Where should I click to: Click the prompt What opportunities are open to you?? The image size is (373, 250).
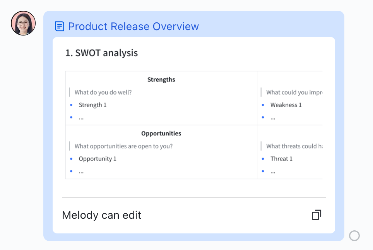point(122,146)
